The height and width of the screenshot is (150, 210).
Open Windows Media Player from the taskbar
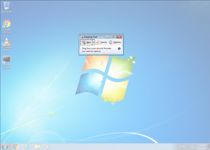click(48, 146)
